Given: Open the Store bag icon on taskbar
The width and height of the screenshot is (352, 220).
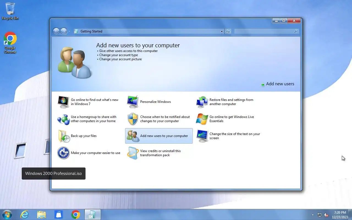Looking at the screenshot, I should tap(59, 215).
